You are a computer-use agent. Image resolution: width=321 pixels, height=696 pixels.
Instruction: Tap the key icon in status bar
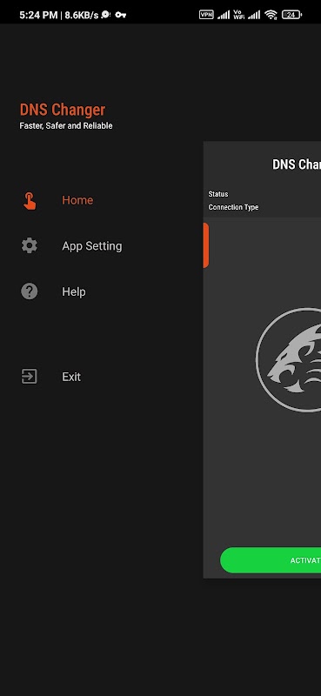pos(120,15)
